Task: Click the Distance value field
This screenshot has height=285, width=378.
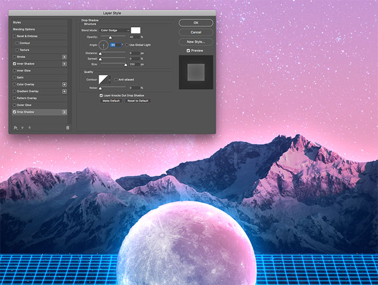Action: [x=135, y=53]
